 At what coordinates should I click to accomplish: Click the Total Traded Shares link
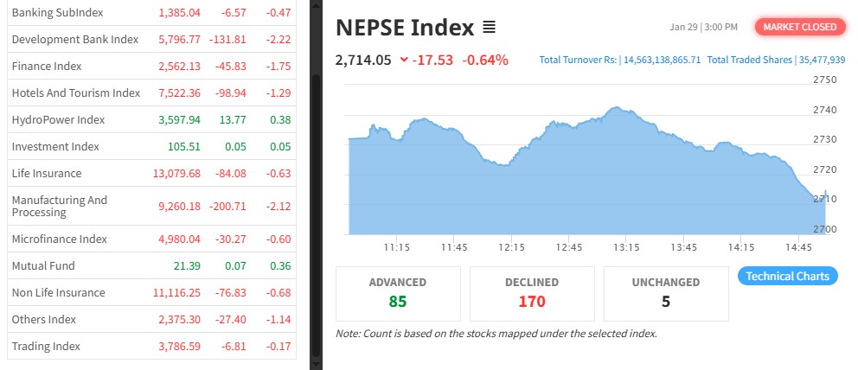pos(777,61)
